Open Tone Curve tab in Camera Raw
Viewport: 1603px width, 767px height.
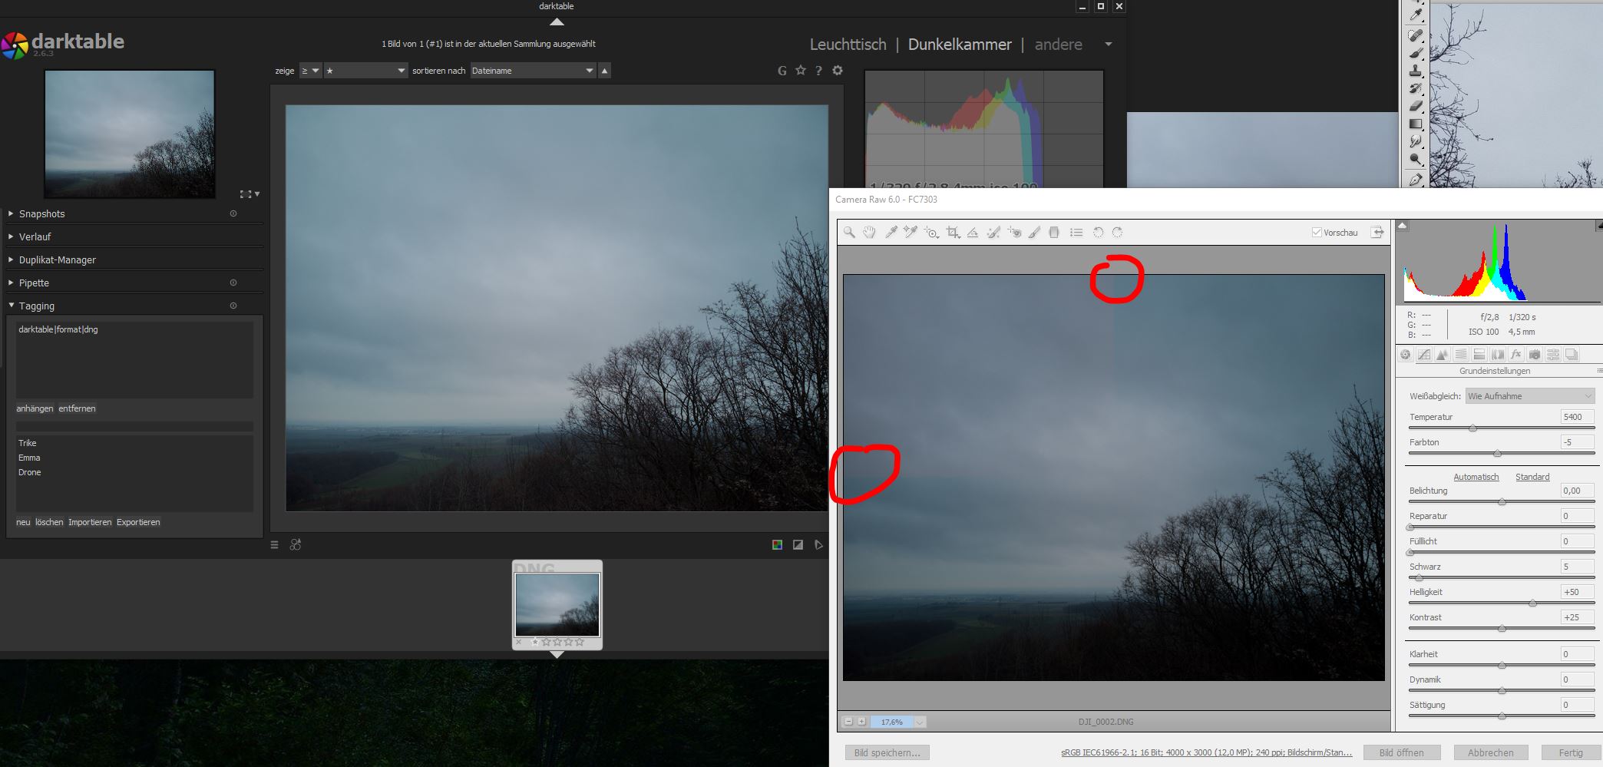point(1423,354)
